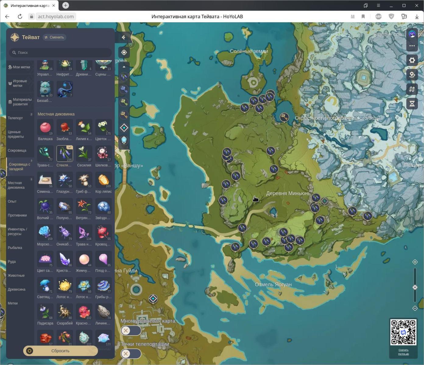
Task: Click the add custom pin button
Action: click(x=412, y=75)
